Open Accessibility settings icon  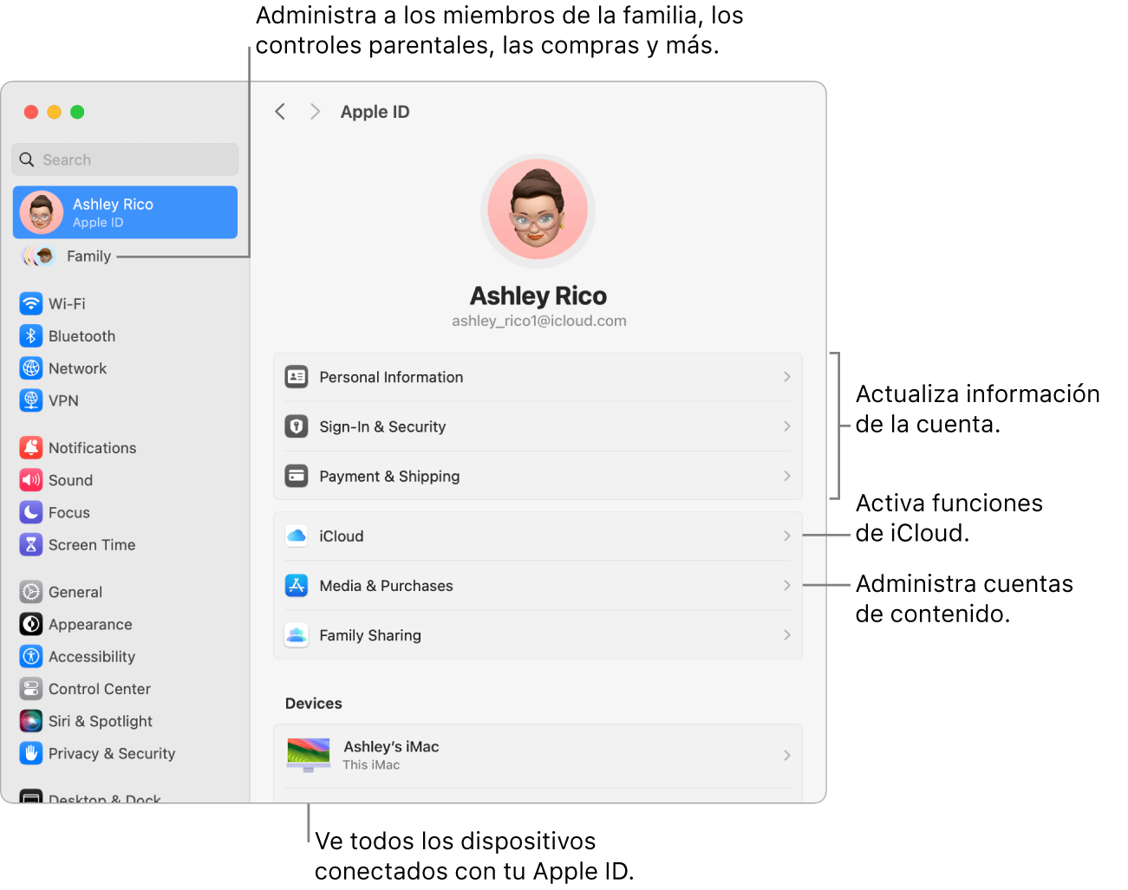[x=31, y=656]
